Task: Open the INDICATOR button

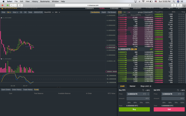Action: coord(38,12)
